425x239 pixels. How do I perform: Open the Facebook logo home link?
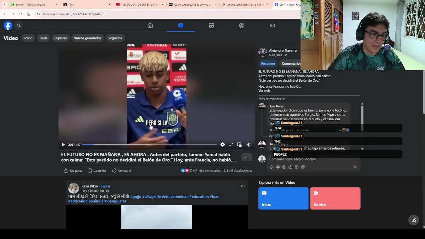[x=8, y=26]
